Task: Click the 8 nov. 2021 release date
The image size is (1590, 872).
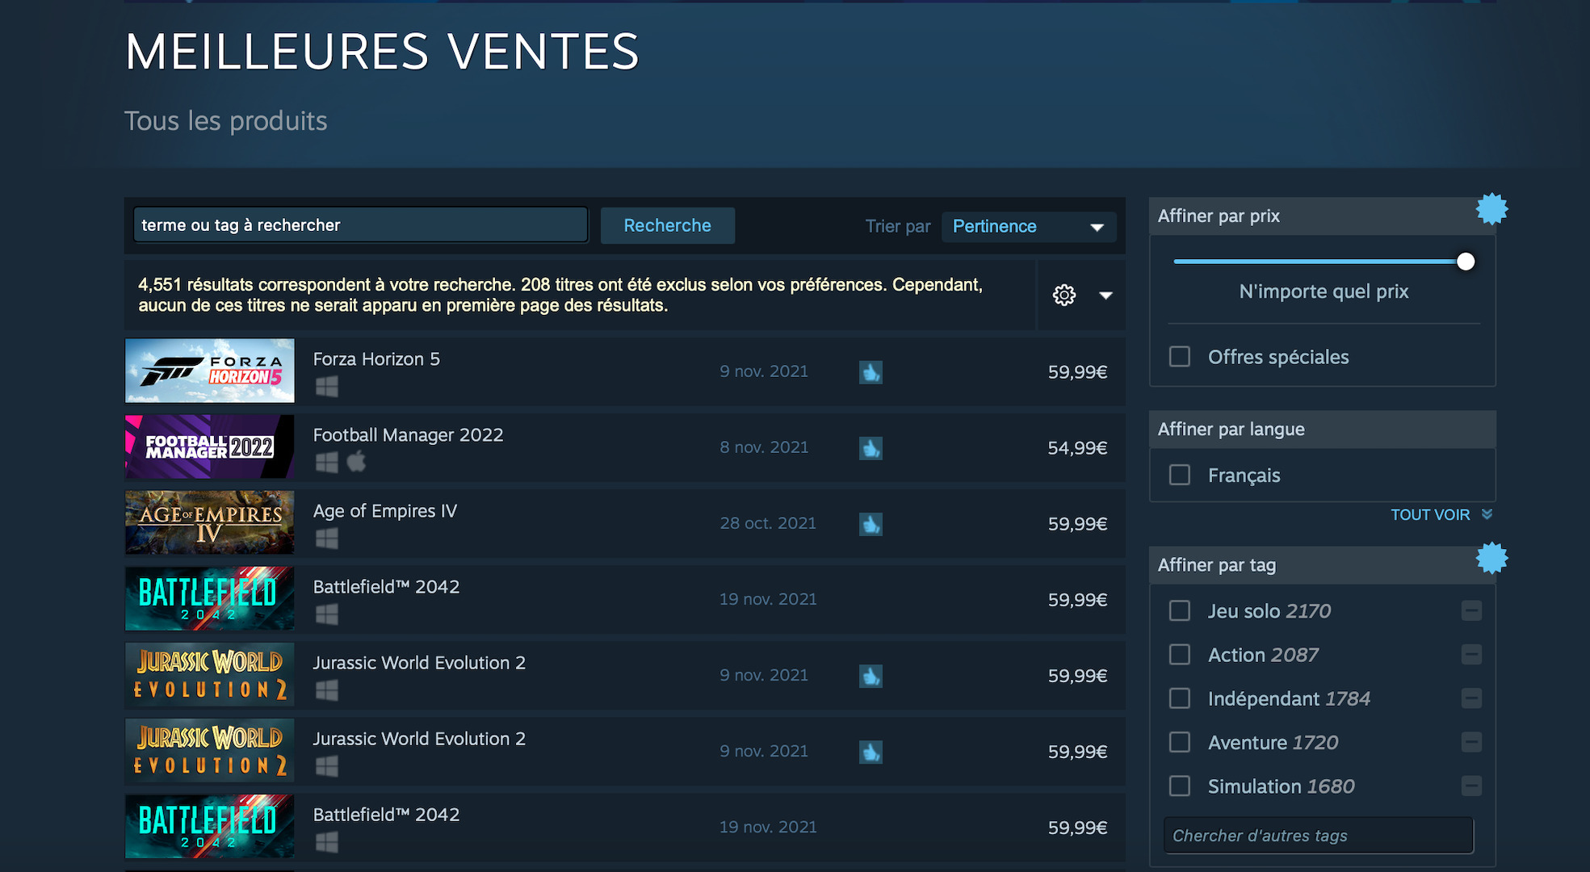Action: coord(764,447)
